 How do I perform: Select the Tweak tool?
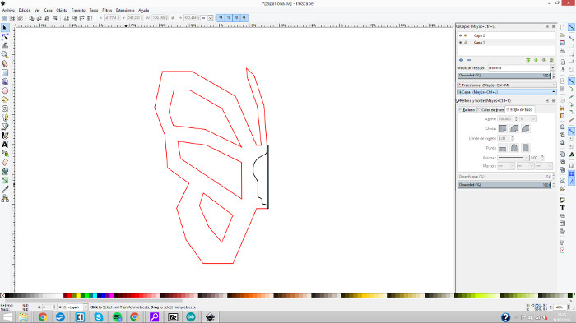(x=5, y=46)
